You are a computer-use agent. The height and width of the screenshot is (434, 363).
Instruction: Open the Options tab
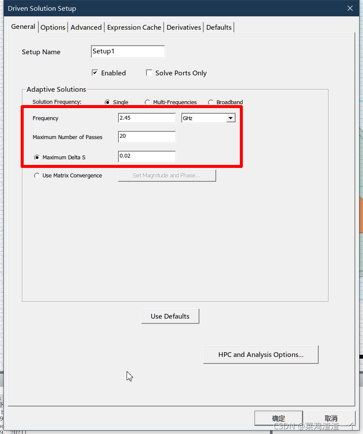tap(53, 28)
